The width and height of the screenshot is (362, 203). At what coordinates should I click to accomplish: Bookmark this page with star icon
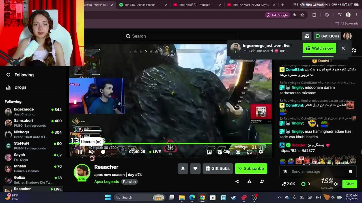[302, 15]
